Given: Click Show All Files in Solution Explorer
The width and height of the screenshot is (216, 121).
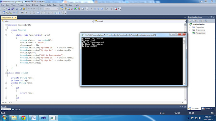Looking at the screenshot, I should click(x=194, y=21).
